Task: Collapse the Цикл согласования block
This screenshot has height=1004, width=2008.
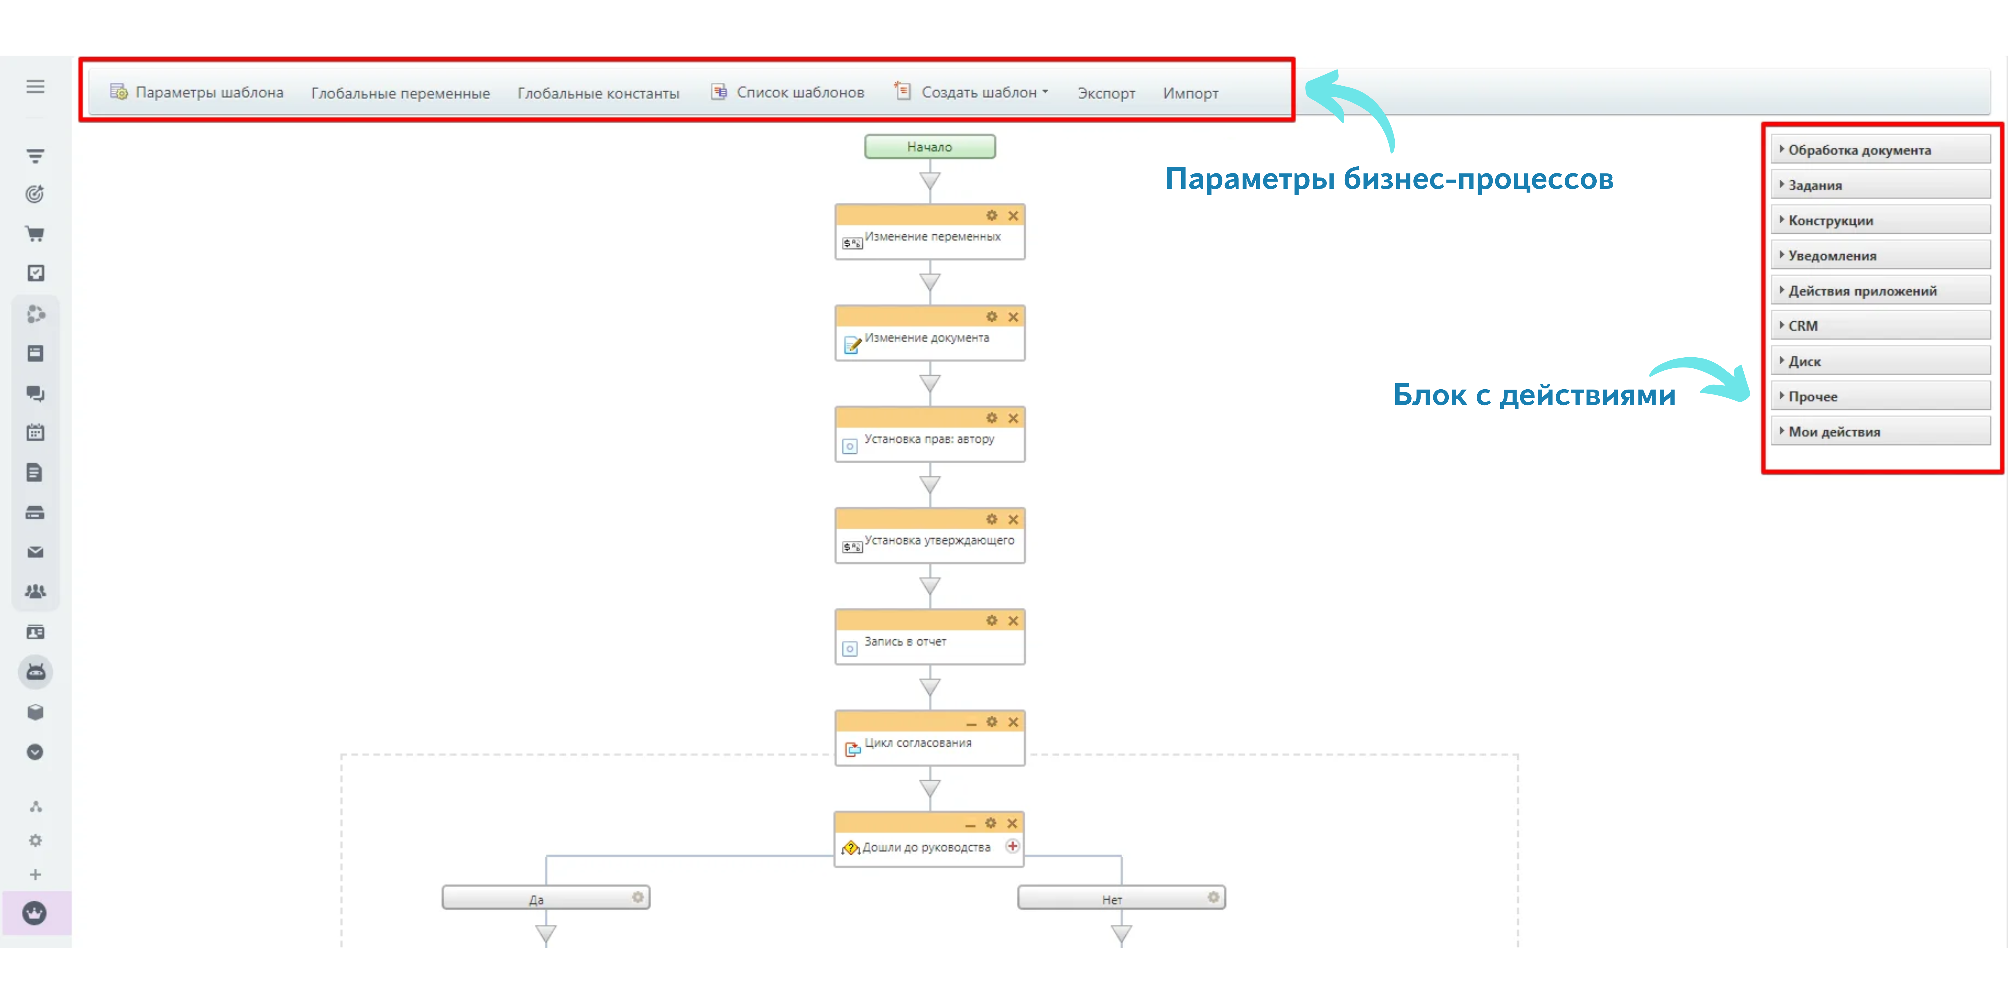Action: [x=971, y=723]
